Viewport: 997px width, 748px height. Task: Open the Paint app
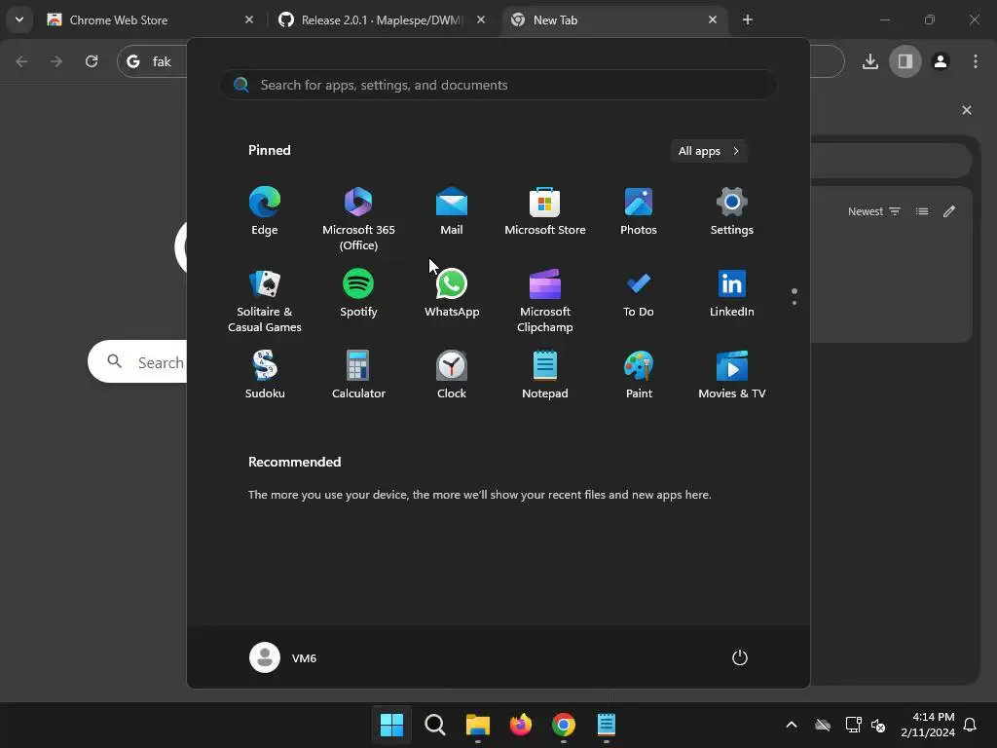(639, 375)
